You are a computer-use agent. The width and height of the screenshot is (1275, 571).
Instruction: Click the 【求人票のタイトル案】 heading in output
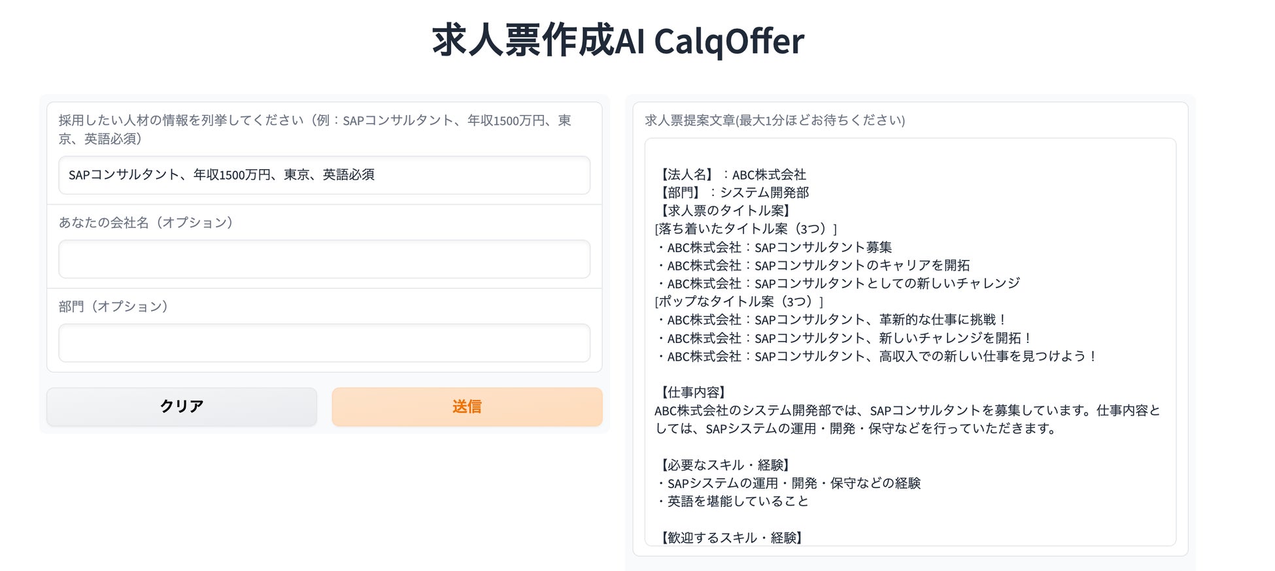pyautogui.click(x=724, y=210)
